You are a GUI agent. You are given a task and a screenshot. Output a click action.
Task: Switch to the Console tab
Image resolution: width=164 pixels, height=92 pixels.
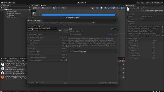point(14,59)
